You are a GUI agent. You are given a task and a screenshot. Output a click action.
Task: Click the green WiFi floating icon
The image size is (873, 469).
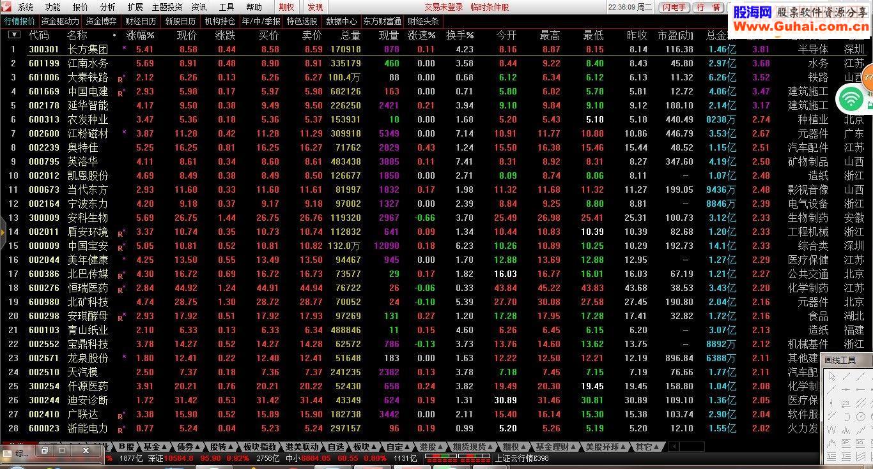click(x=851, y=99)
